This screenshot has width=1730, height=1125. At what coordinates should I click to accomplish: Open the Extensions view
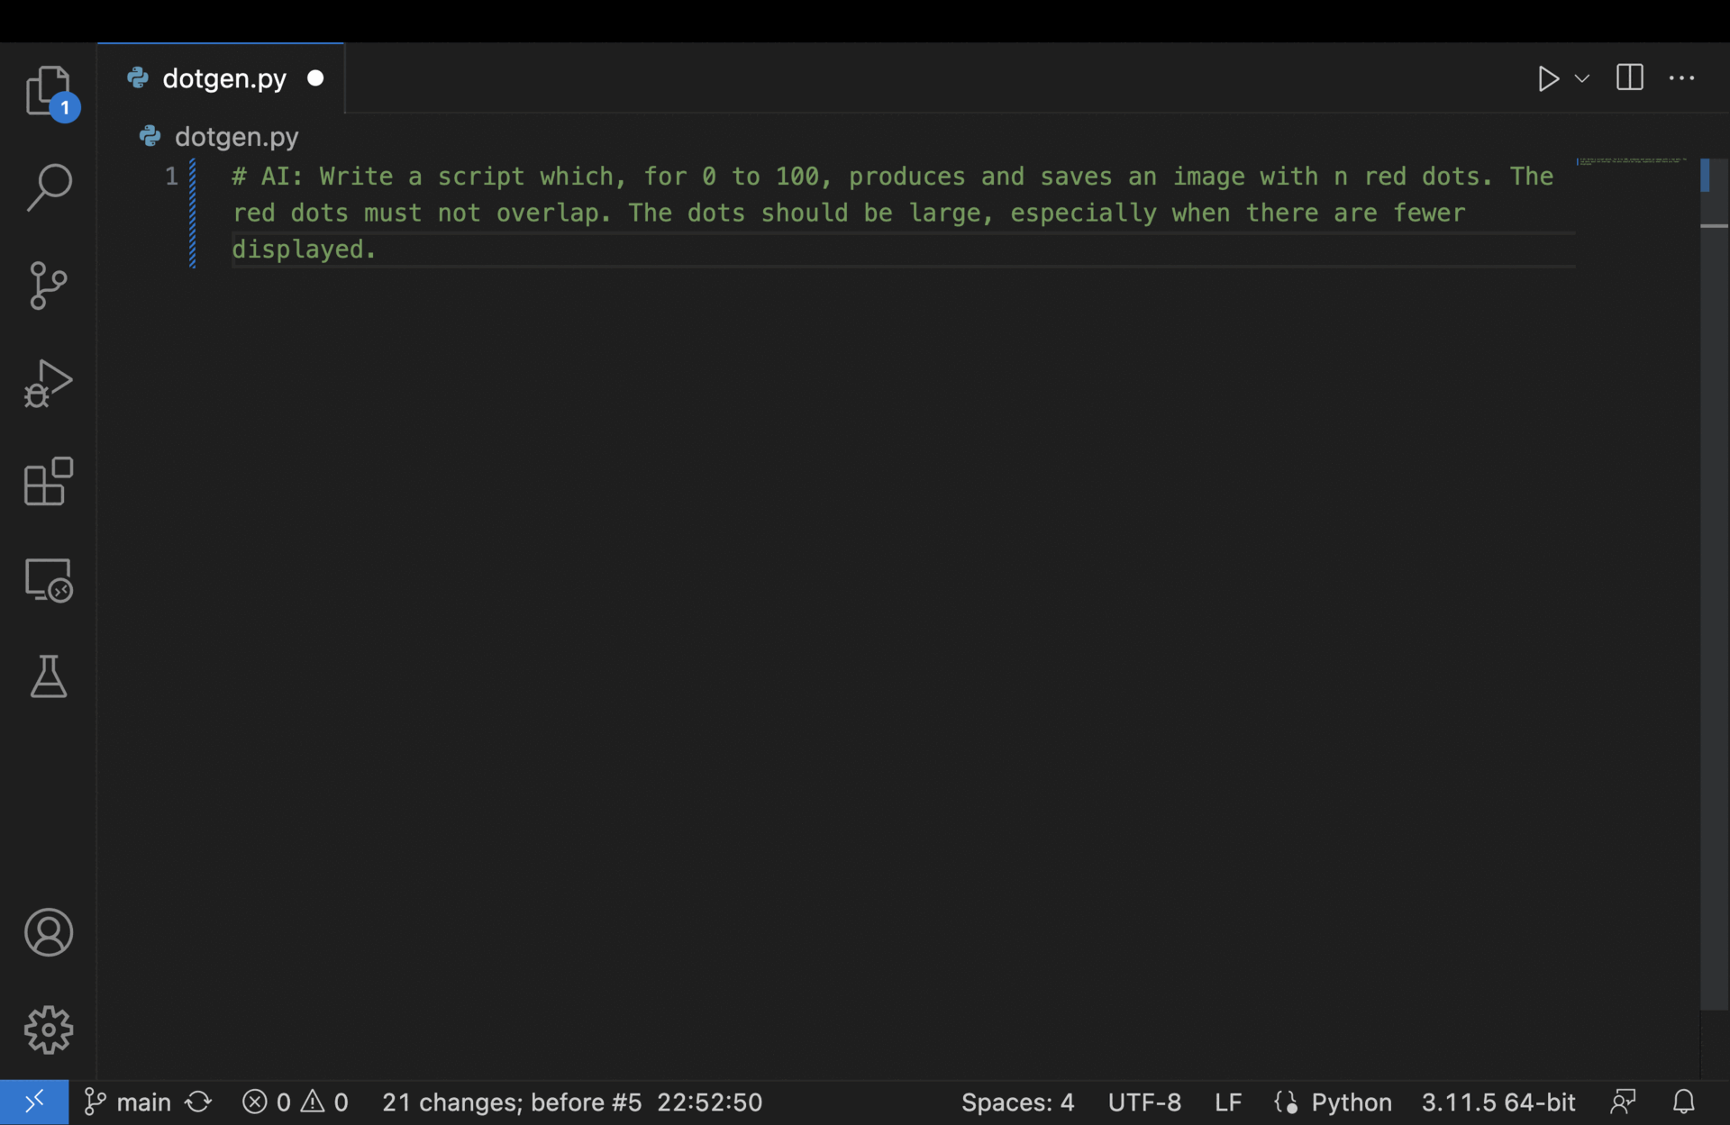(x=49, y=481)
